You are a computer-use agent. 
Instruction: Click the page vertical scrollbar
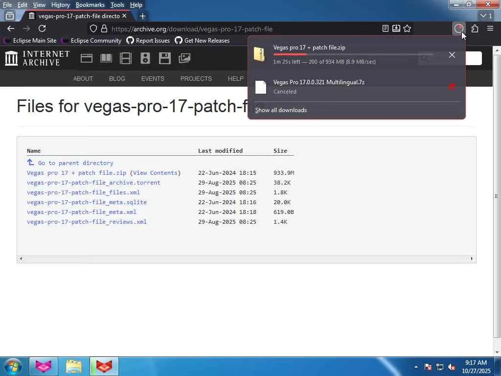point(497,196)
